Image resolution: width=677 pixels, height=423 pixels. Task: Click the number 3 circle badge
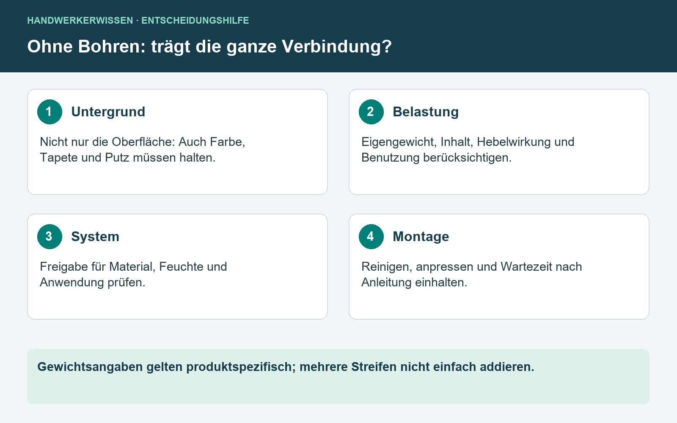tap(50, 236)
